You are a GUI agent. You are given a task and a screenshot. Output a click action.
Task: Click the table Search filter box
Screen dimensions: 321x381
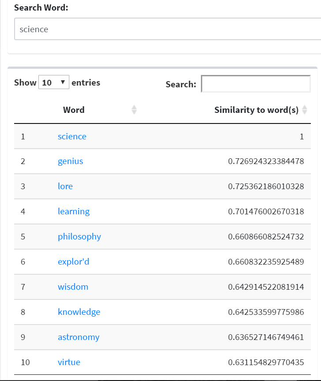[x=256, y=84]
